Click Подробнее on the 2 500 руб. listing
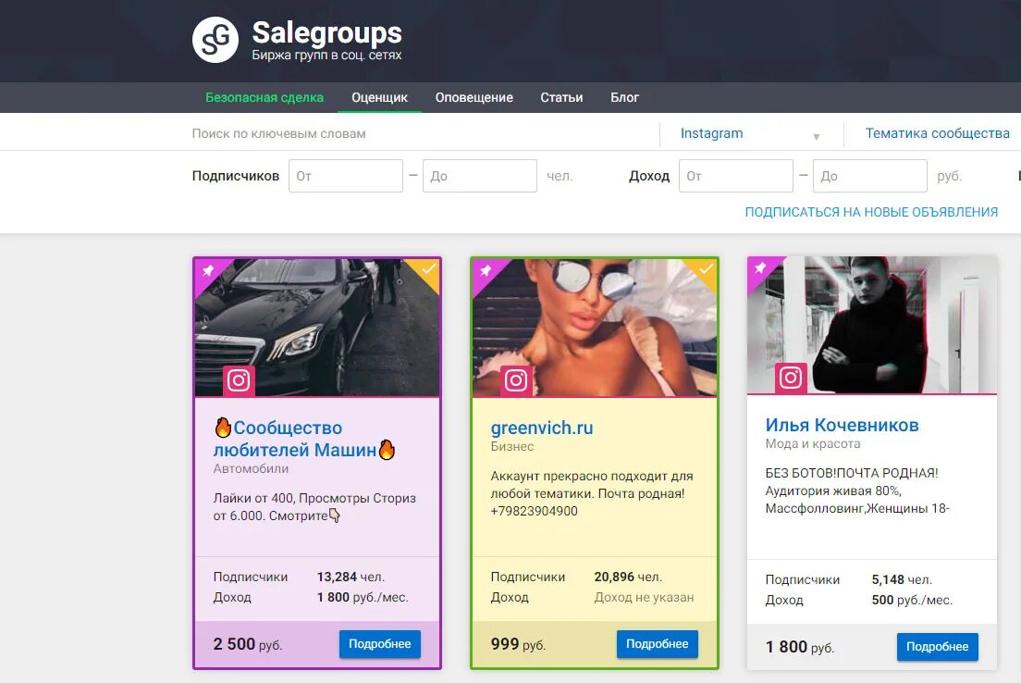1021x683 pixels. 379,644
